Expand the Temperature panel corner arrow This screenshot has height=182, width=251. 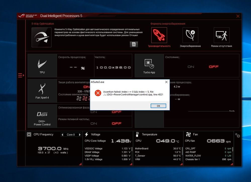pos(181,164)
